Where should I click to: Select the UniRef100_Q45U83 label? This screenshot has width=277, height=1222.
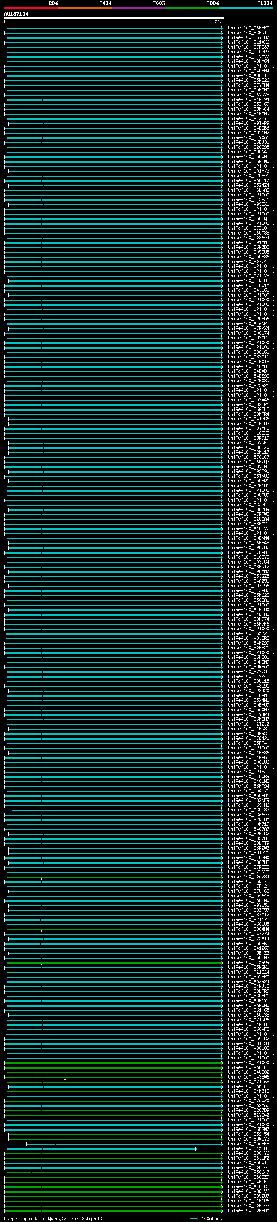[x=248, y=1148]
